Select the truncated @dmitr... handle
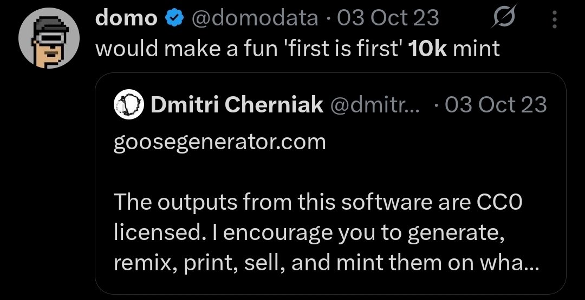585x300 pixels. pyautogui.click(x=375, y=105)
